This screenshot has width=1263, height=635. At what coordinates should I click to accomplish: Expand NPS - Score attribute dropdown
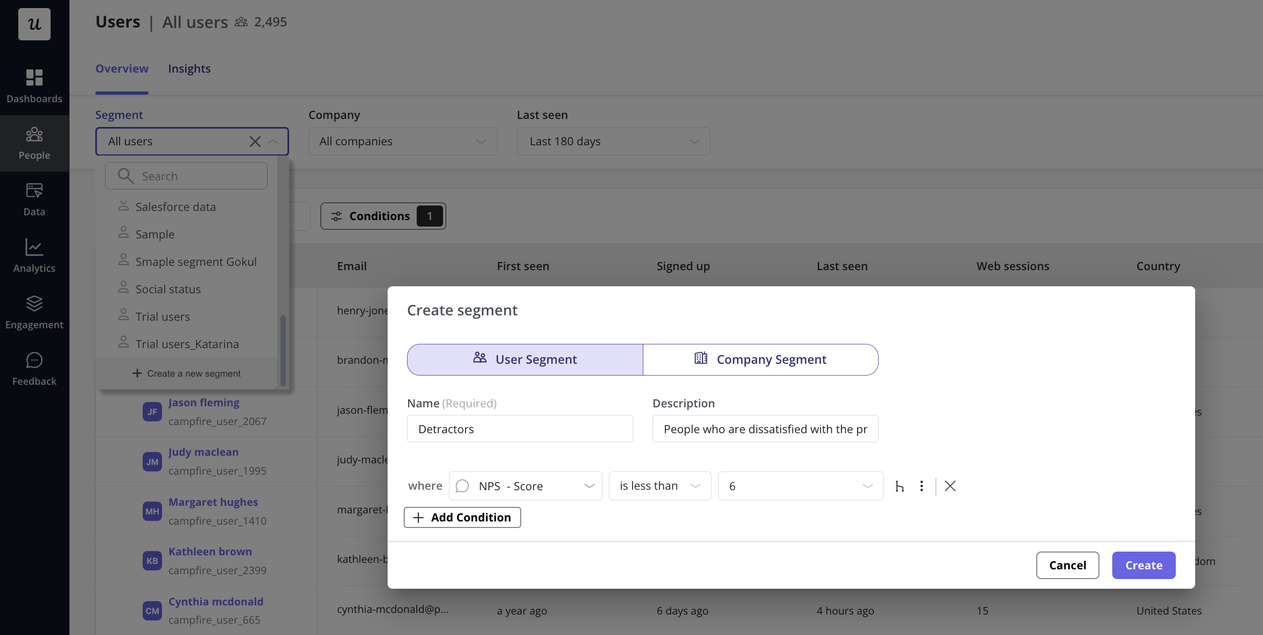[x=525, y=486]
